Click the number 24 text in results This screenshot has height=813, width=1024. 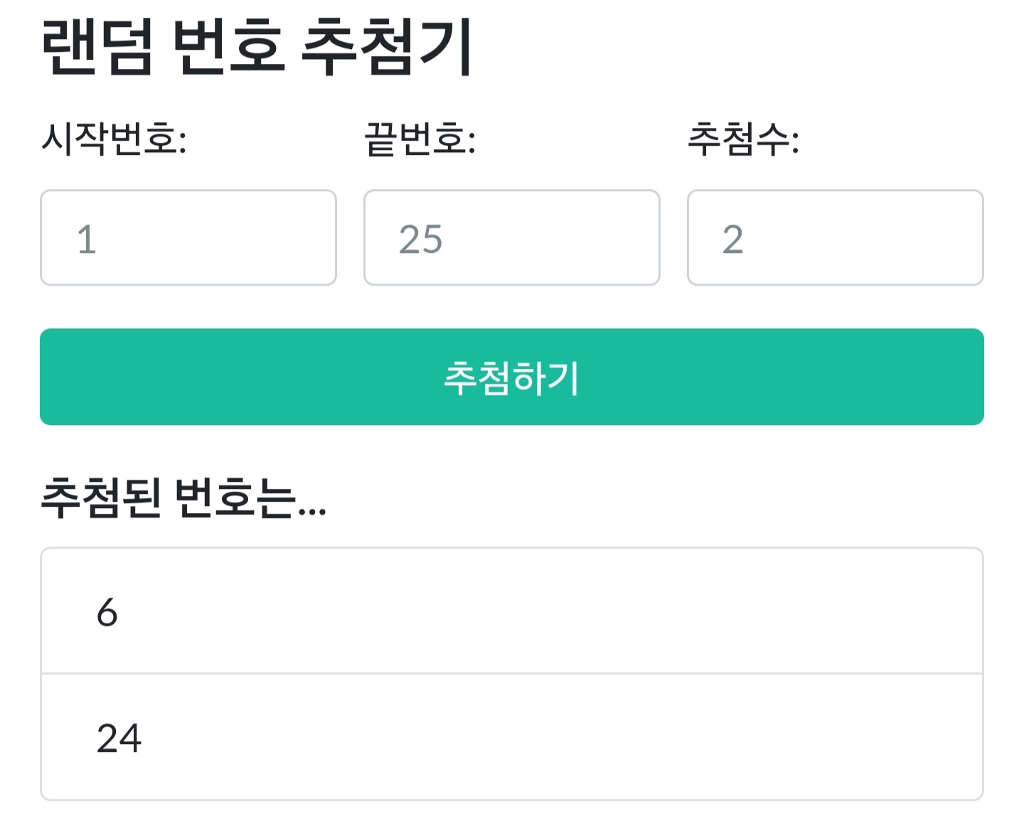point(119,738)
